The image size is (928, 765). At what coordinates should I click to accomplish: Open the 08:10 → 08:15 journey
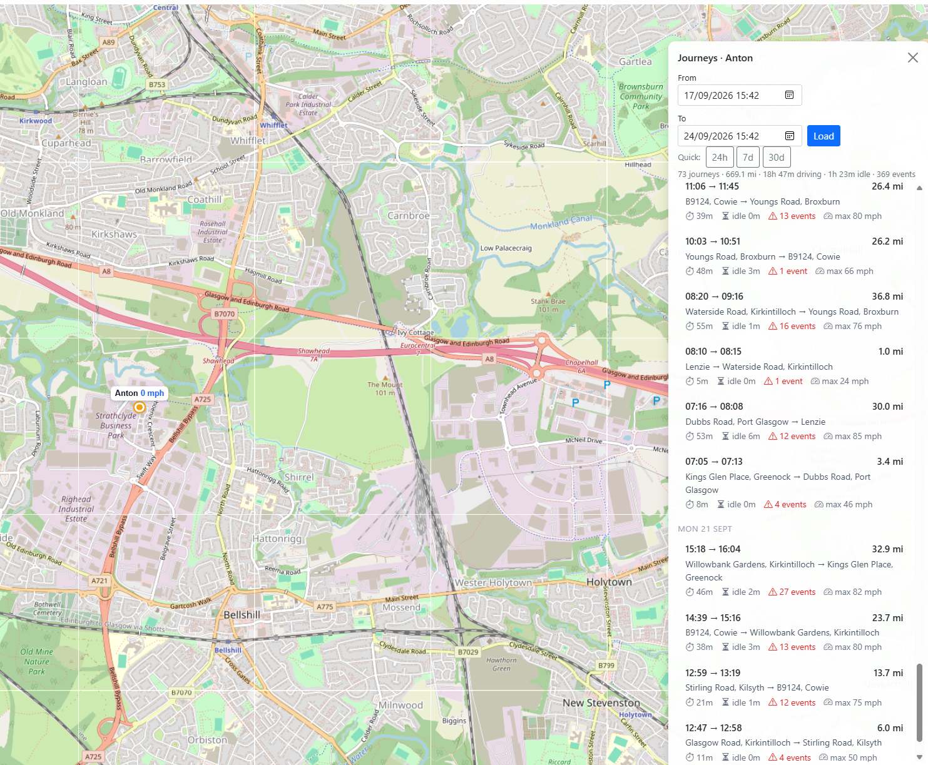(794, 367)
